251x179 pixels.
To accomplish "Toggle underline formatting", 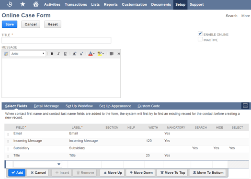I will click(x=65, y=54).
